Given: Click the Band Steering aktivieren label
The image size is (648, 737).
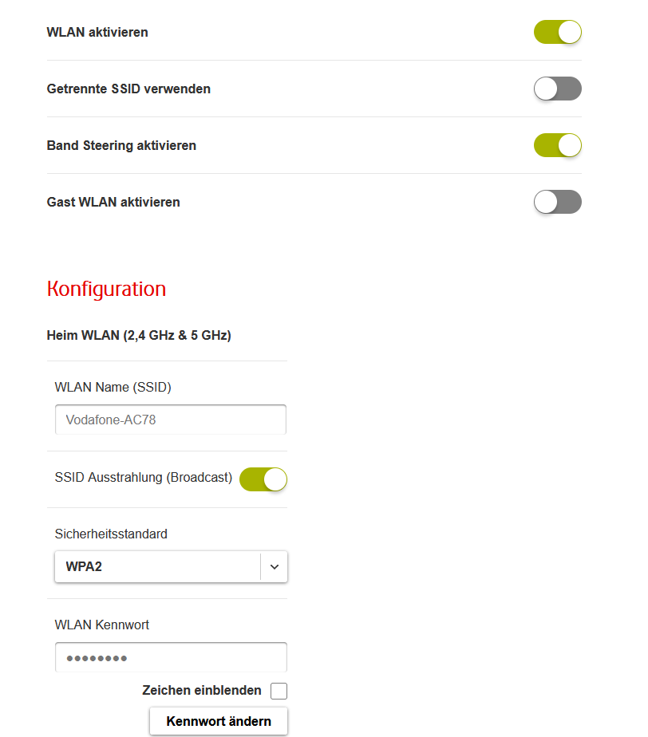Looking at the screenshot, I should pos(121,146).
